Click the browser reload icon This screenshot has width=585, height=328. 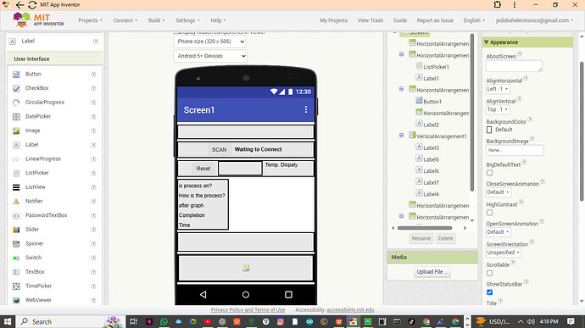click(32, 5)
